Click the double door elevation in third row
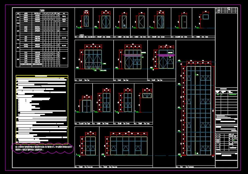This screenshot has width=248, height=174. click(87, 106)
